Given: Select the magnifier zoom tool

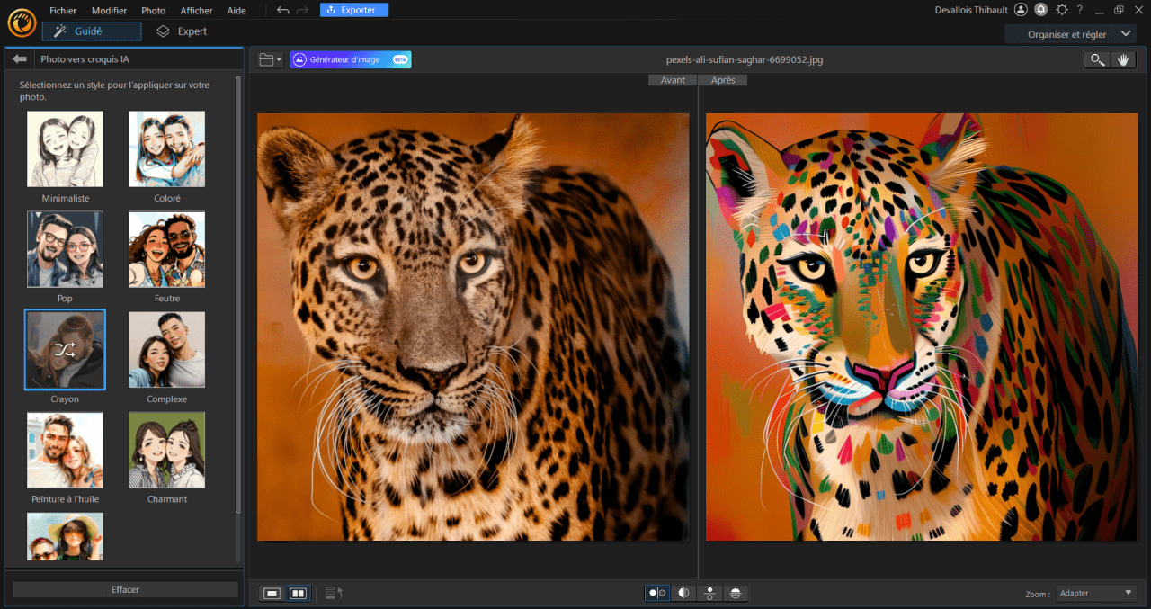Looking at the screenshot, I should pyautogui.click(x=1097, y=59).
